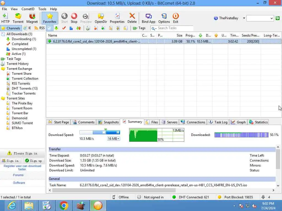Open the 16 MB speed limit dropdown
This screenshot has width=282, height=211.
pyautogui.click(x=114, y=139)
